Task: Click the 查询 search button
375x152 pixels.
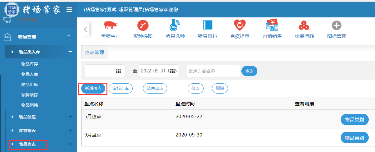Action: 249,71
